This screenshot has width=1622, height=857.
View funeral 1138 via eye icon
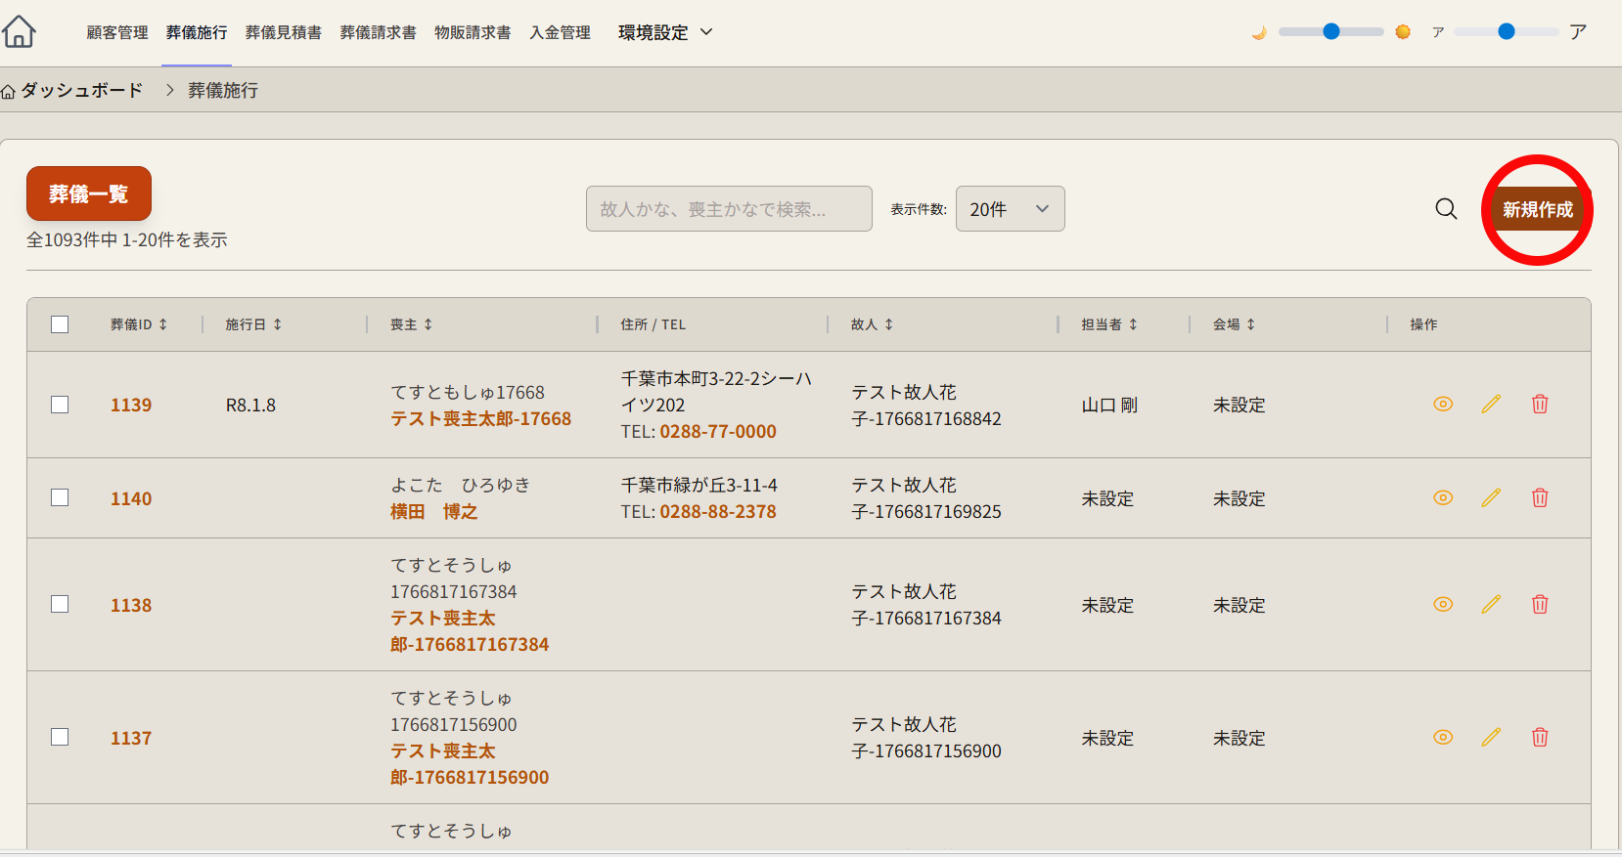(x=1443, y=605)
